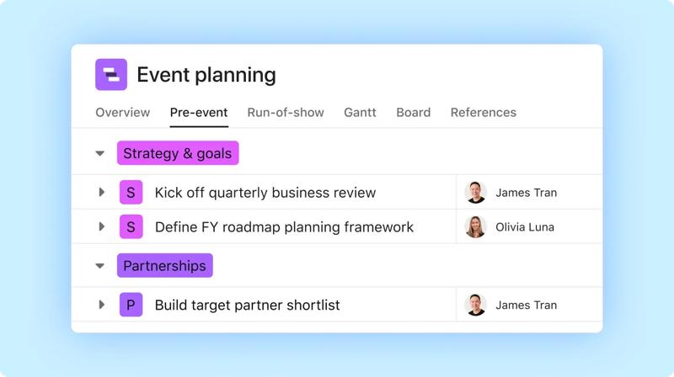Viewport: 674px width, 377px height.
Task: Expand the Kick off quarterly business review task
Action: tap(101, 193)
